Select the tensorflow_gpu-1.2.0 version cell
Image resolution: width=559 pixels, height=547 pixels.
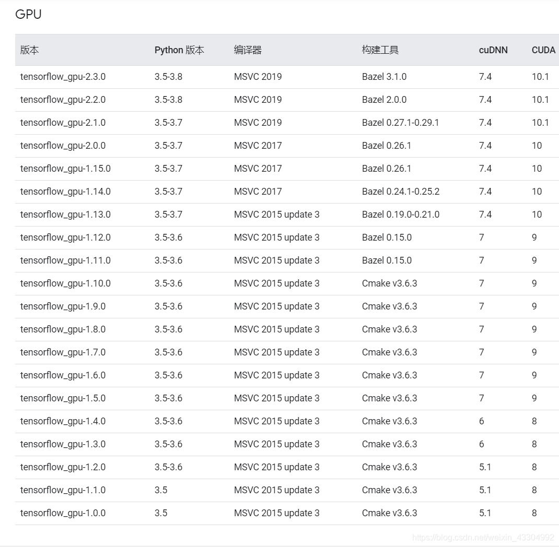63,467
